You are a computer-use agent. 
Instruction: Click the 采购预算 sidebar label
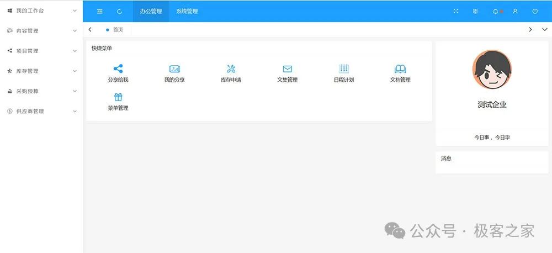point(28,91)
